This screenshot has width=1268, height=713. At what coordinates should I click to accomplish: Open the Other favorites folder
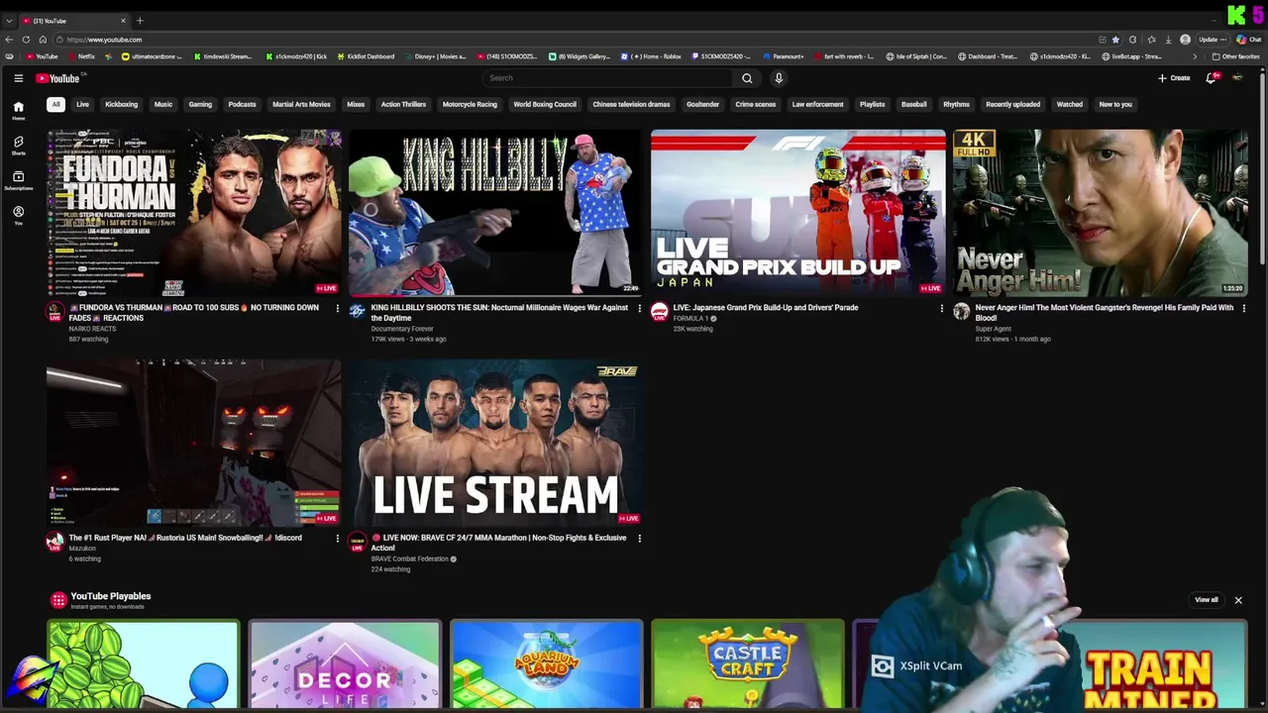tap(1235, 56)
